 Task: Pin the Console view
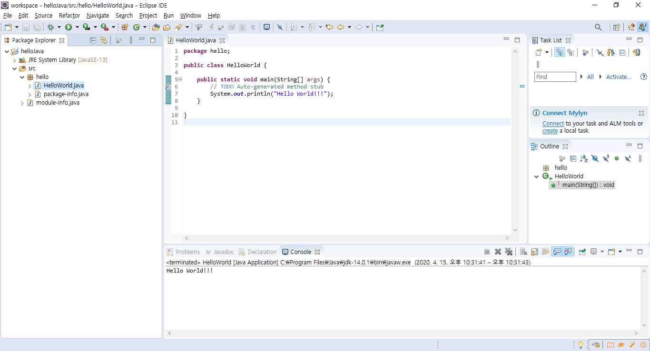[582, 252]
